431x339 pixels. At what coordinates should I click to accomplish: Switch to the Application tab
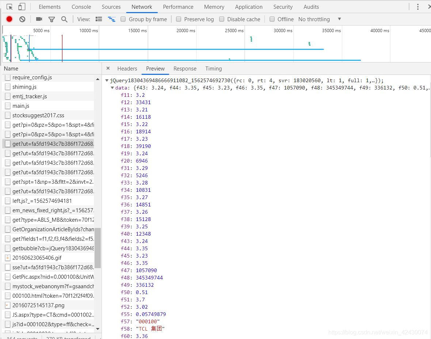(x=249, y=7)
